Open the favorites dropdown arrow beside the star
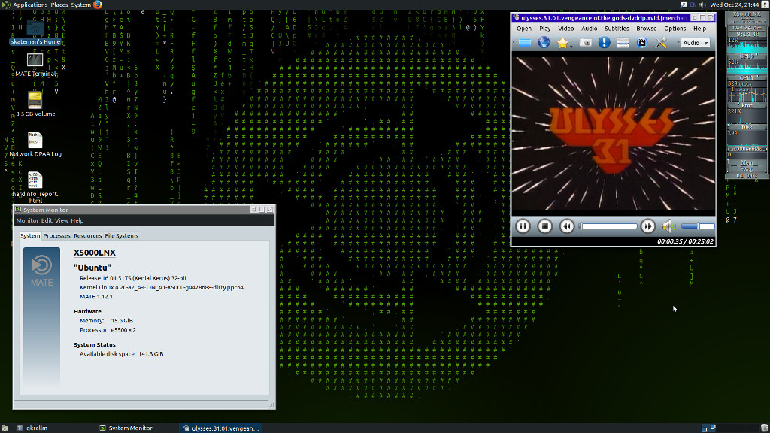The image size is (770, 433). point(571,46)
